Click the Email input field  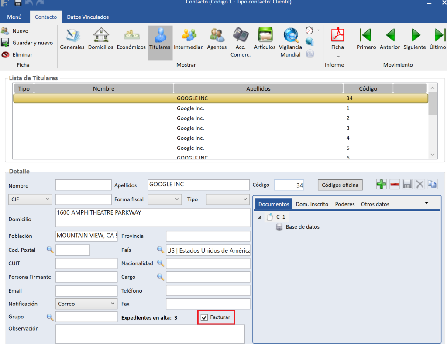86,290
